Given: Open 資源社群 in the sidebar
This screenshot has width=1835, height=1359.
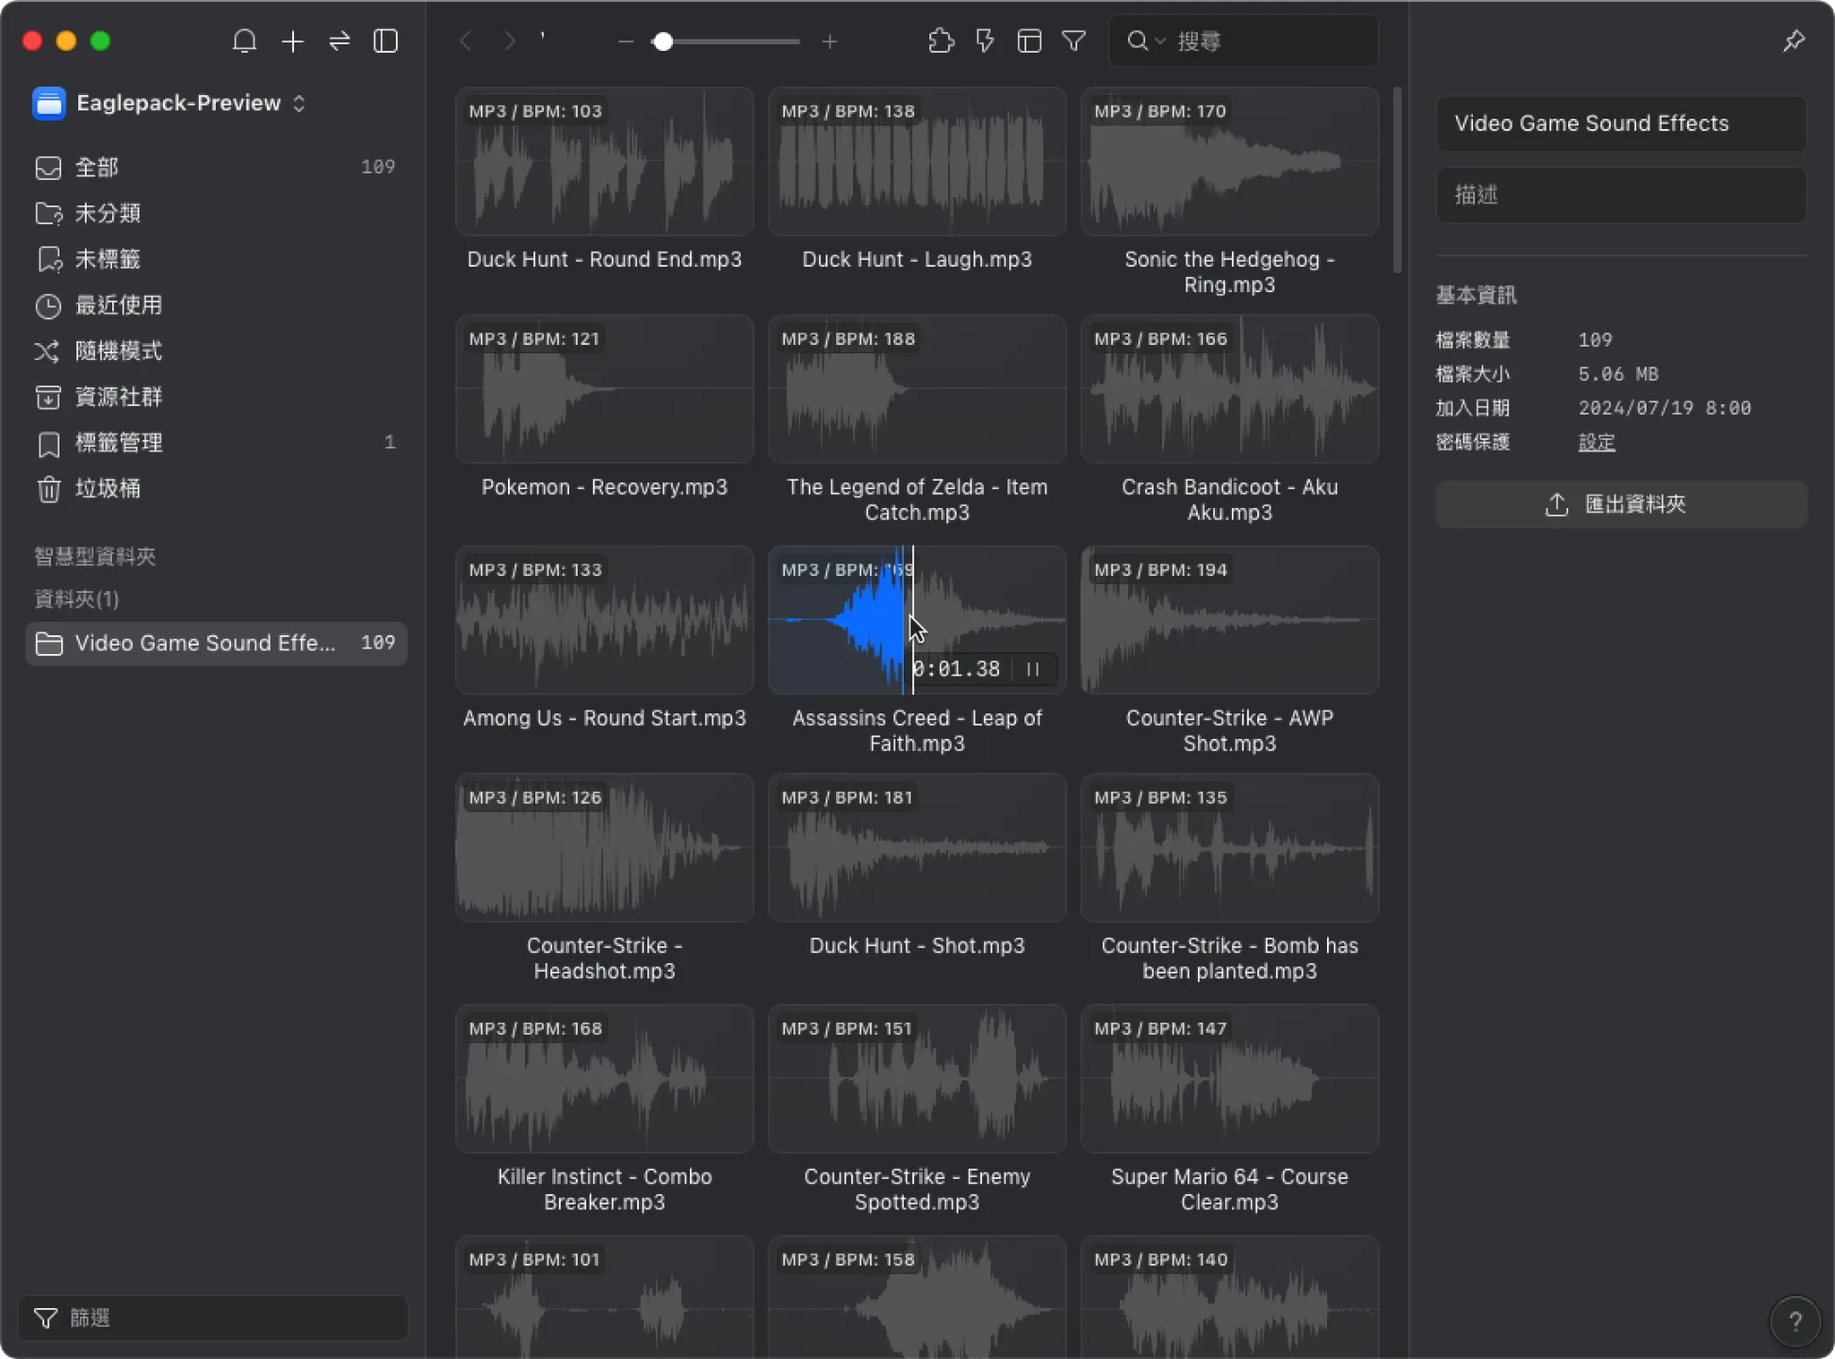Looking at the screenshot, I should point(215,397).
